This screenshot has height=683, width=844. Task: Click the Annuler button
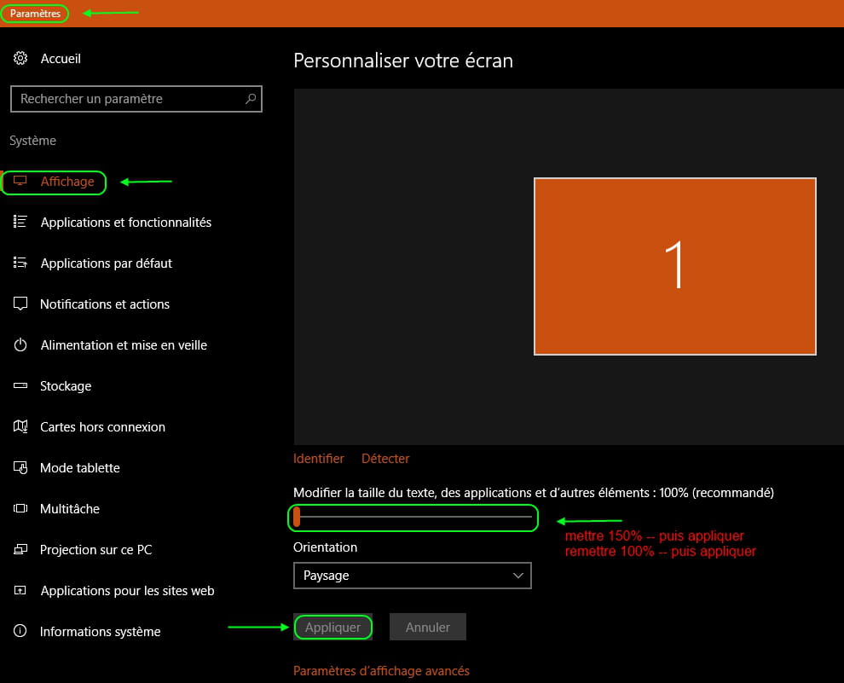427,627
